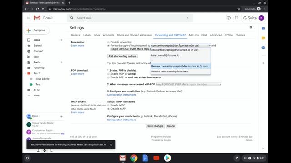
Task: Open the Chrome three-dot menu
Action: [x=264, y=9]
